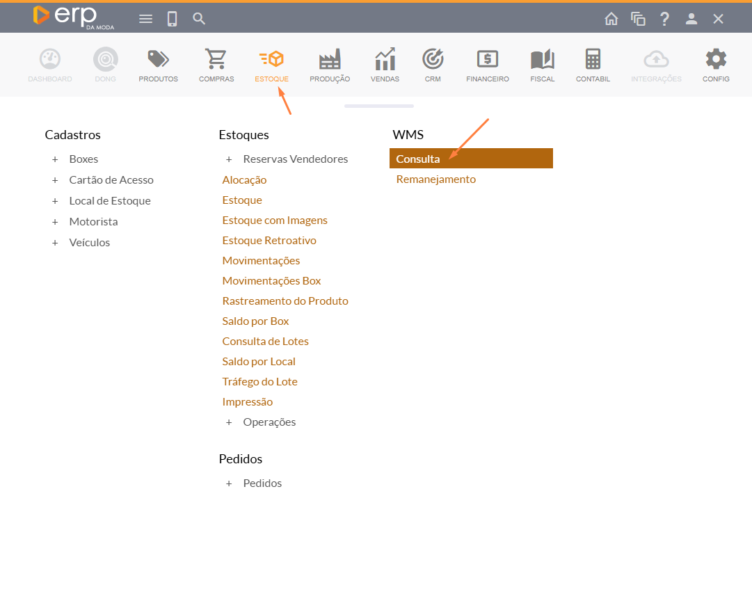Click the search magnifier in header
The image size is (752, 592).
click(199, 19)
